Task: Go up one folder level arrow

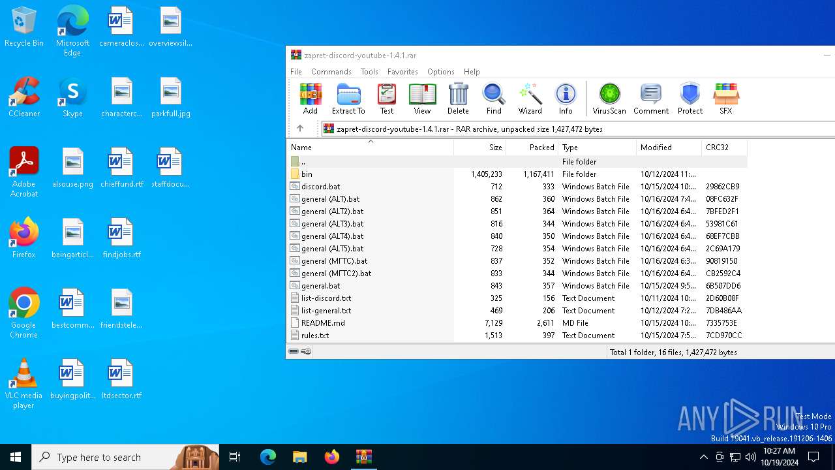Action: click(300, 129)
